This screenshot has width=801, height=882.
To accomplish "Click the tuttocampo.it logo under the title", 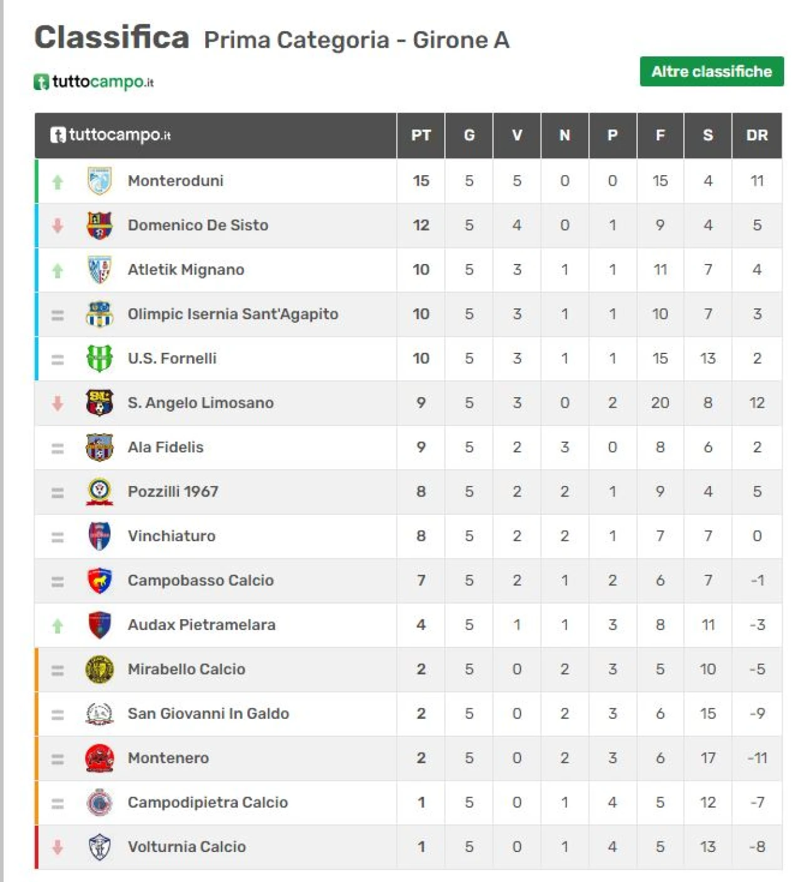I will click(x=94, y=82).
